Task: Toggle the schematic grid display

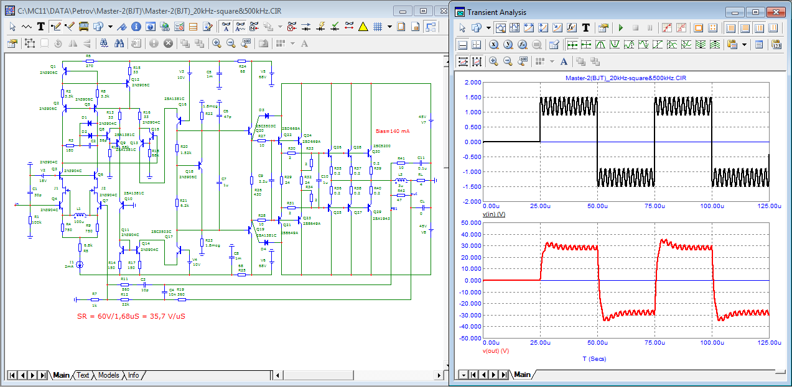Action: [x=378, y=27]
